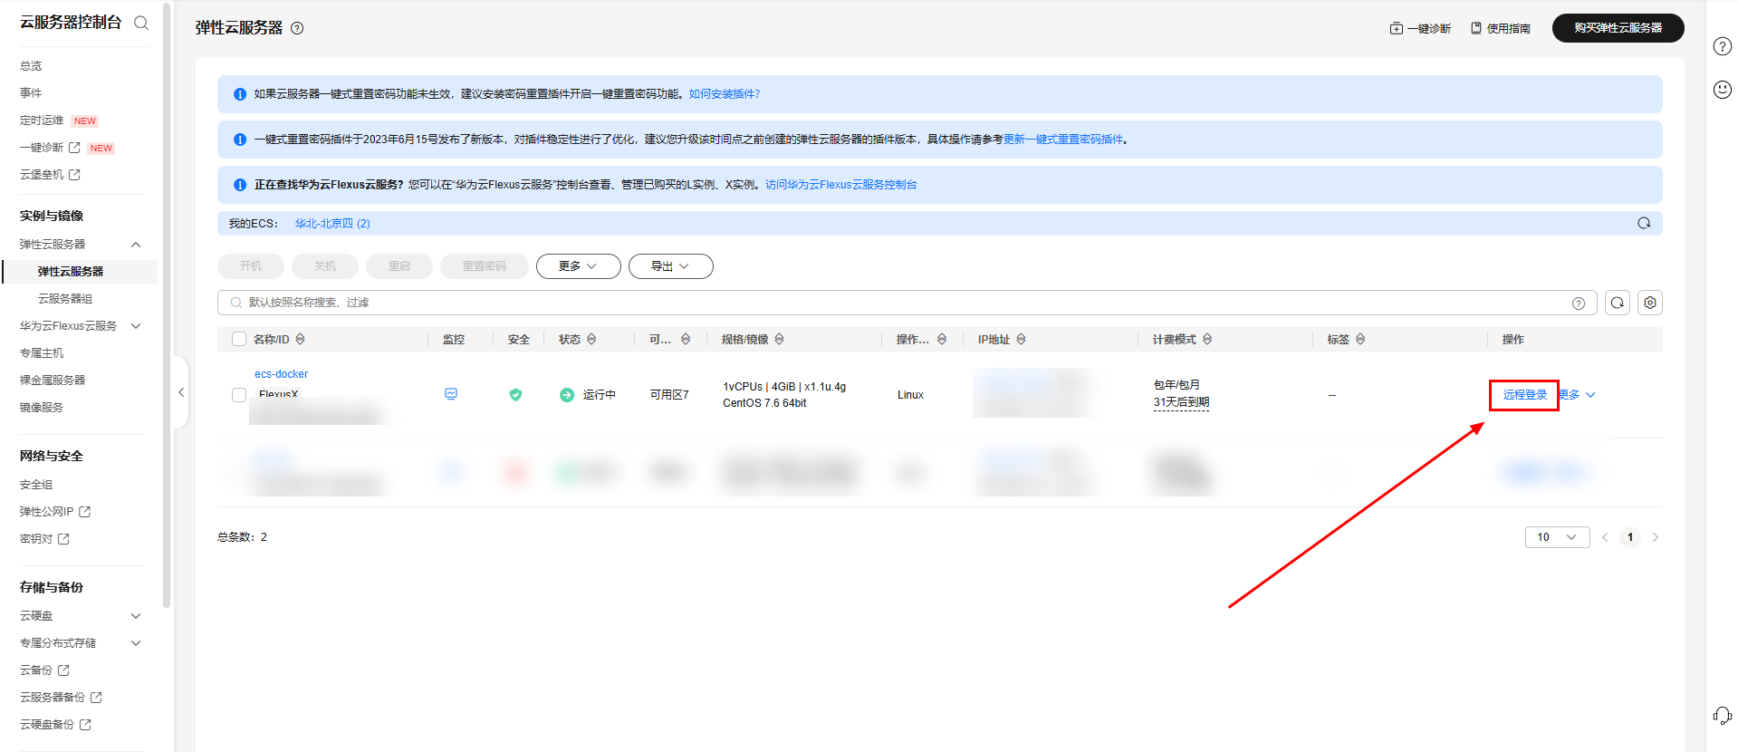Sort by 标签 column icon
1738x752 pixels.
pyautogui.click(x=1360, y=339)
